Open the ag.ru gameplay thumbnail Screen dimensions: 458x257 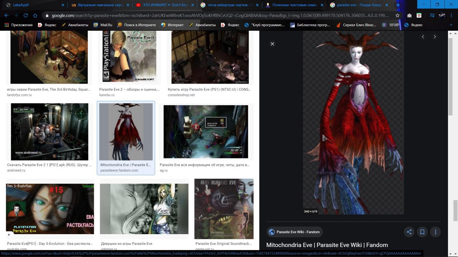coord(206,132)
